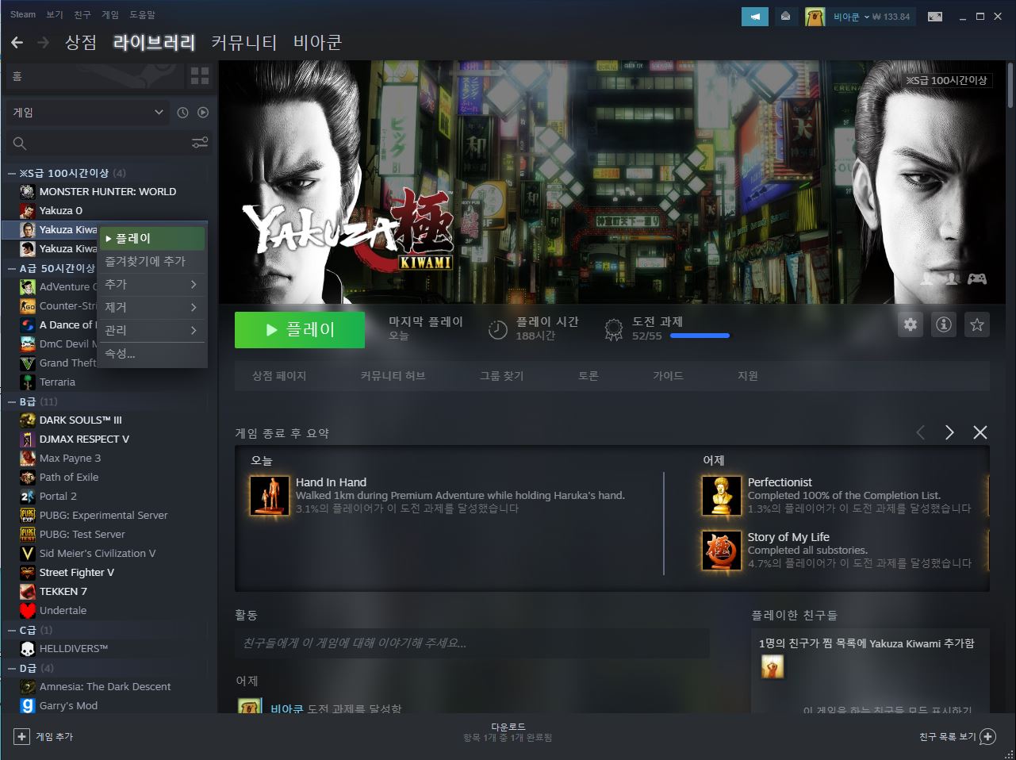Open the 보기 menu

[x=54, y=14]
